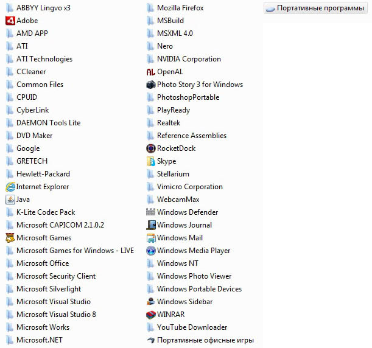The height and width of the screenshot is (348, 372).
Task: Click the Windows Defender wall icon
Action: [x=151, y=212]
